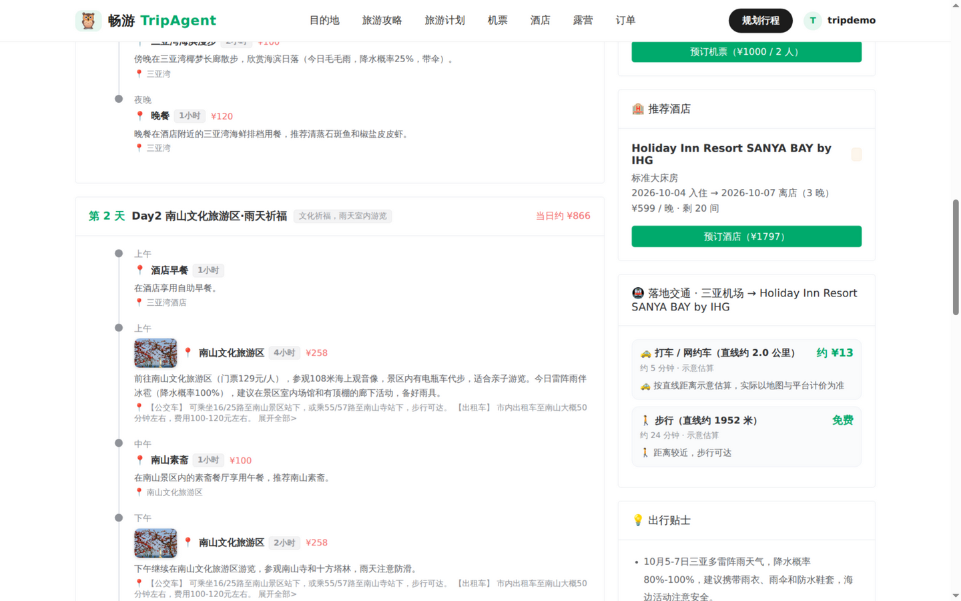Click the 当日约 ¥866 daily cost
The width and height of the screenshot is (961, 601).
pos(563,216)
